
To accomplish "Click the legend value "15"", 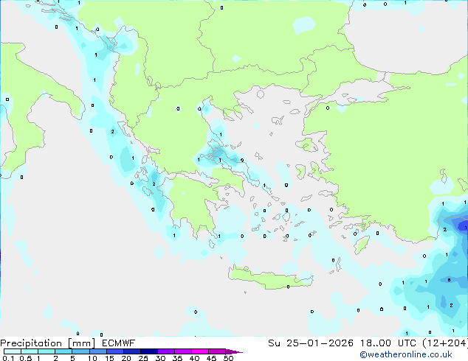I will (109, 358).
